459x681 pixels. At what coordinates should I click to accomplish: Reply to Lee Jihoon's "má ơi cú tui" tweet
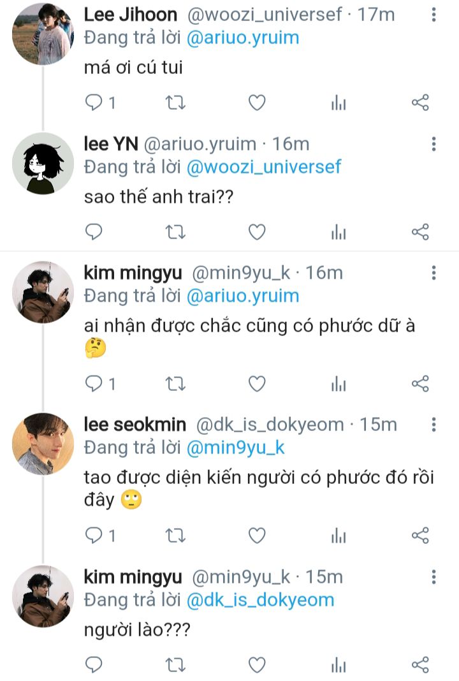(94, 103)
